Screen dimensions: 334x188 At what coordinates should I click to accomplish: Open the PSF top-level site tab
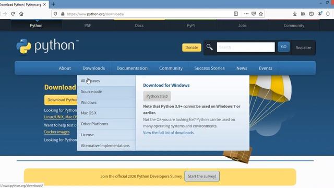(88, 26)
